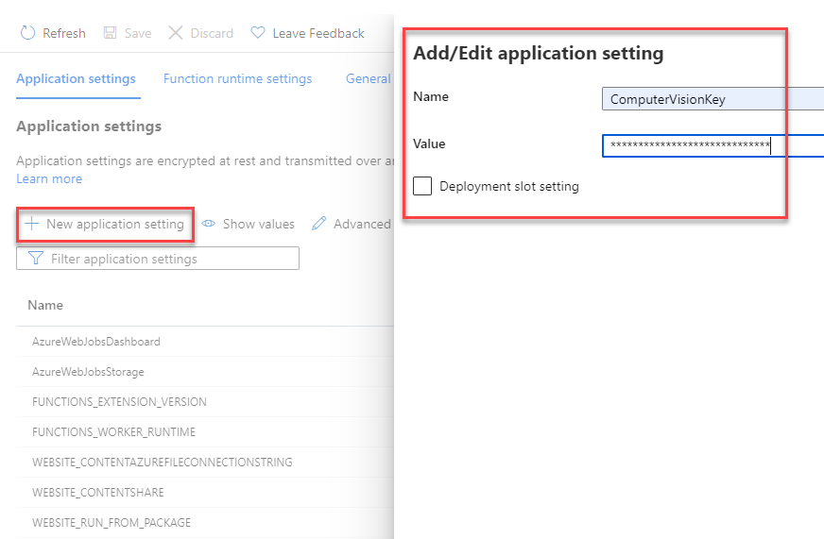
Task: Click the eye icon beside Show values
Action: pyautogui.click(x=209, y=224)
